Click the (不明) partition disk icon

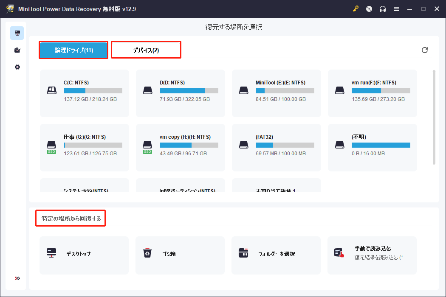[340, 145]
